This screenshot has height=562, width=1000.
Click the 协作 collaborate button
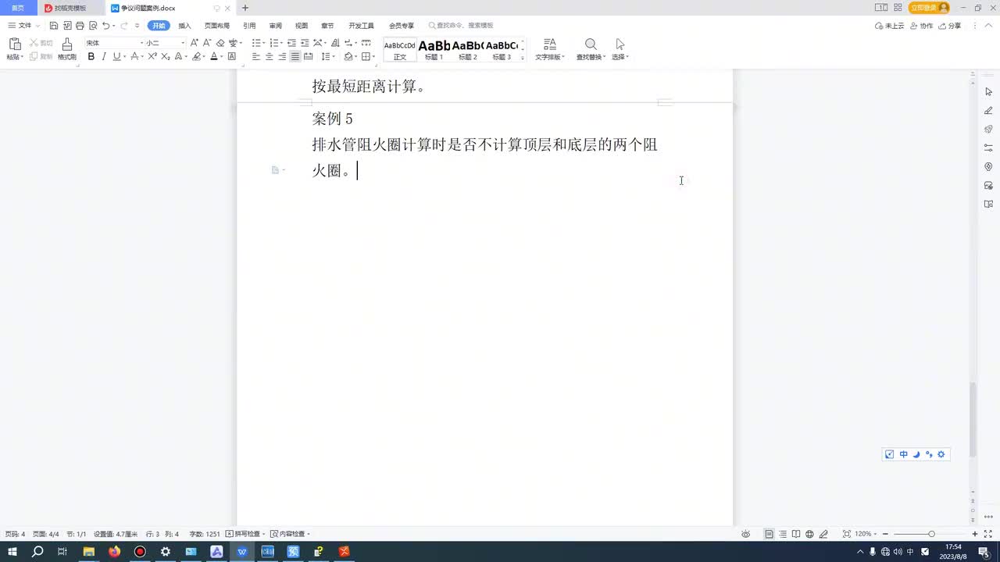(921, 26)
